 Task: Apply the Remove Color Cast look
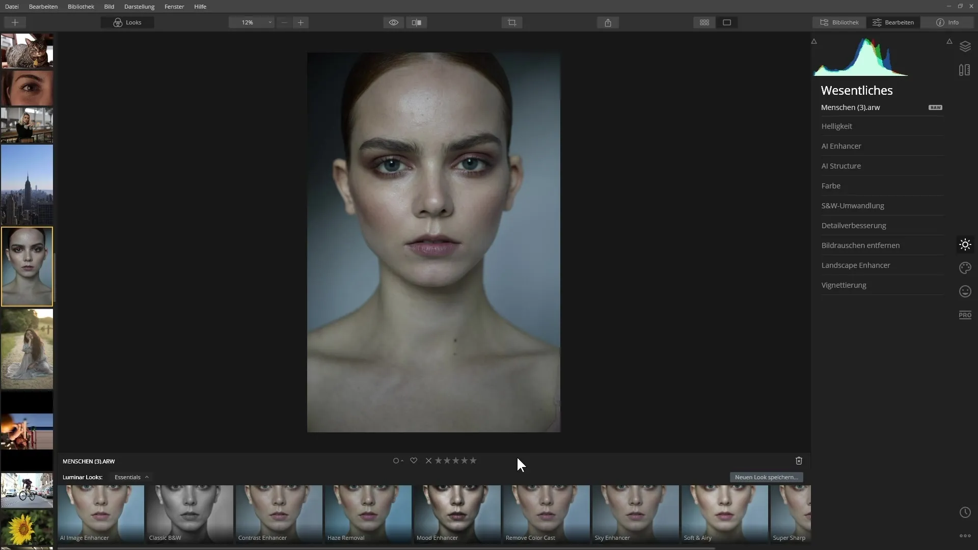[547, 514]
